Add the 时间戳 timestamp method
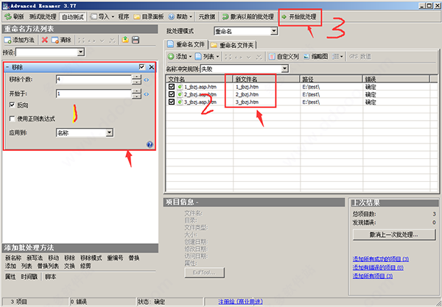This screenshot has height=307, width=442. [29, 277]
